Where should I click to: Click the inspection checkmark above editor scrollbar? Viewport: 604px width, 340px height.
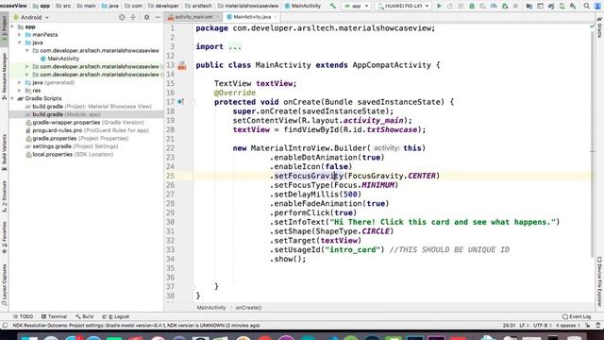point(592,26)
